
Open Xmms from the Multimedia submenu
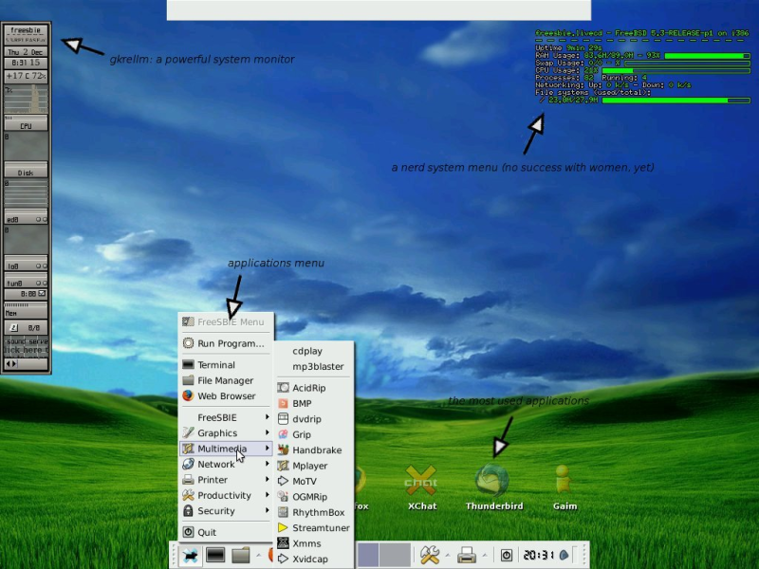(315, 543)
